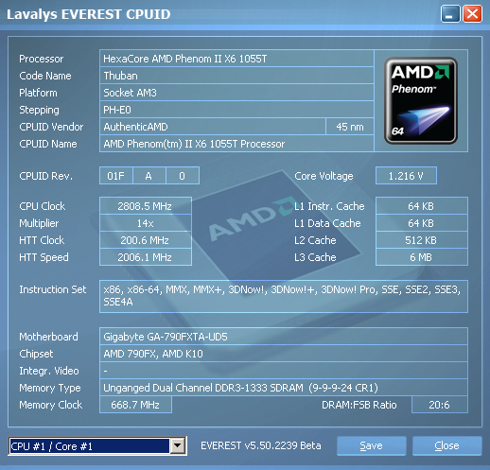Image resolution: width=490 pixels, height=470 pixels.
Task: Click the Multiplier label
Action: [x=39, y=223]
